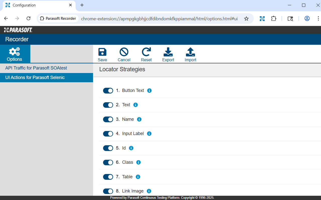
Task: Show info for Id locator
Action: tap(131, 148)
